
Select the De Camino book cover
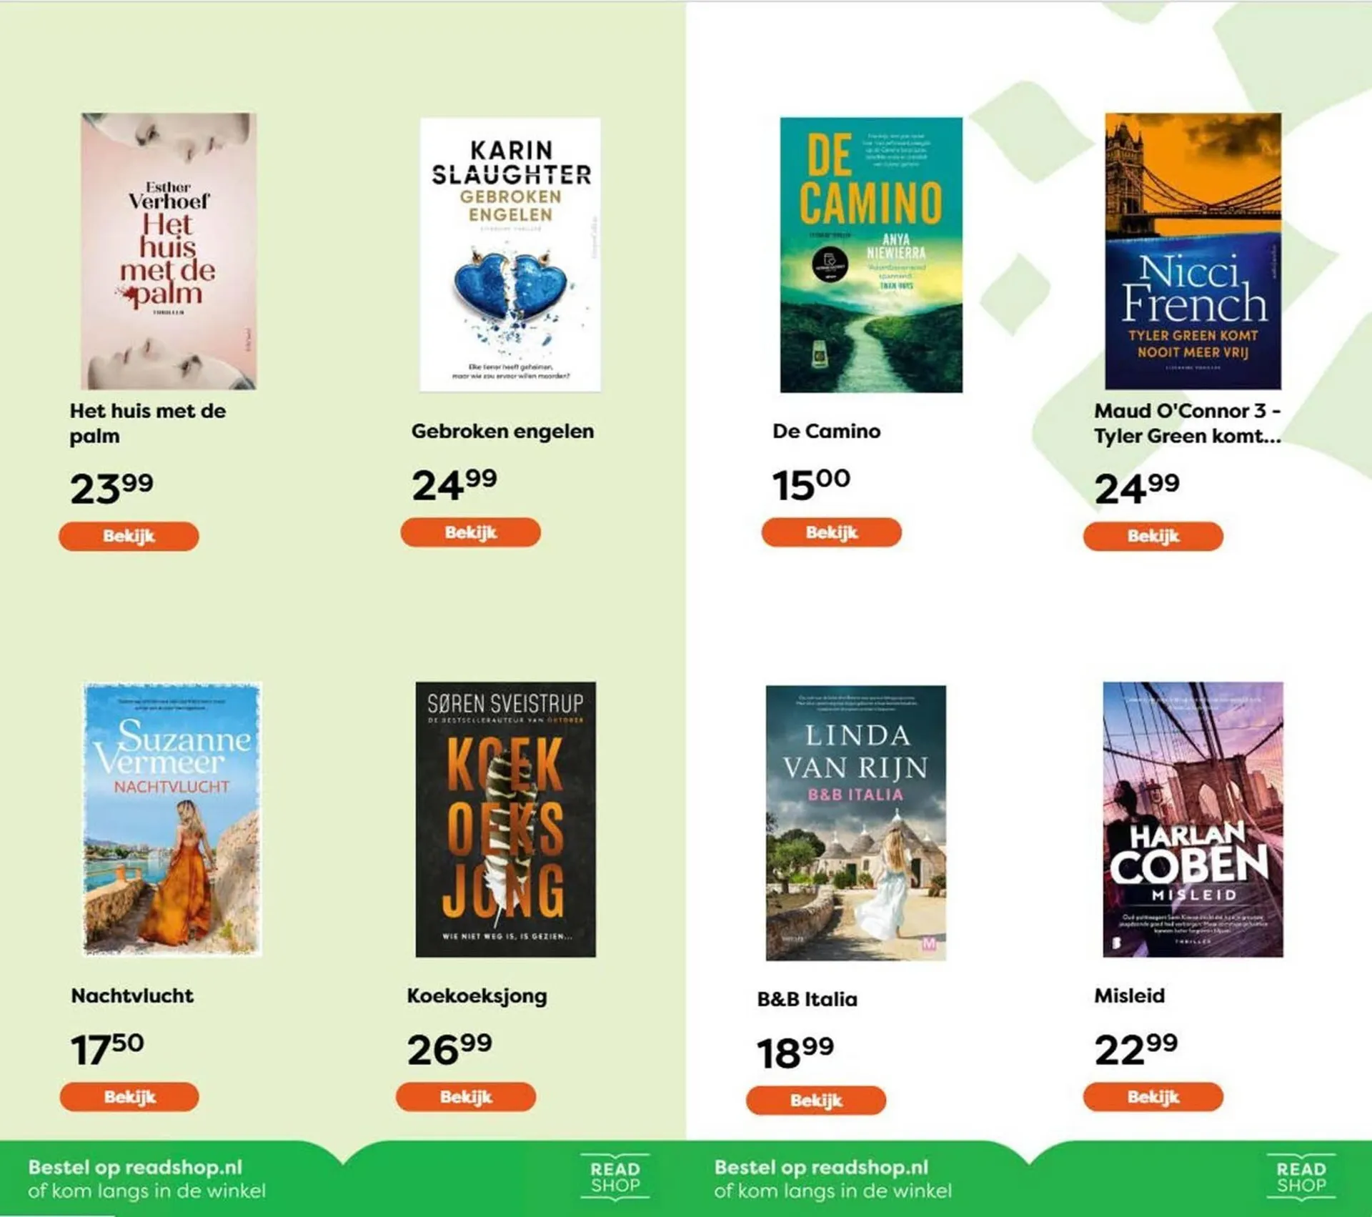[x=871, y=255]
